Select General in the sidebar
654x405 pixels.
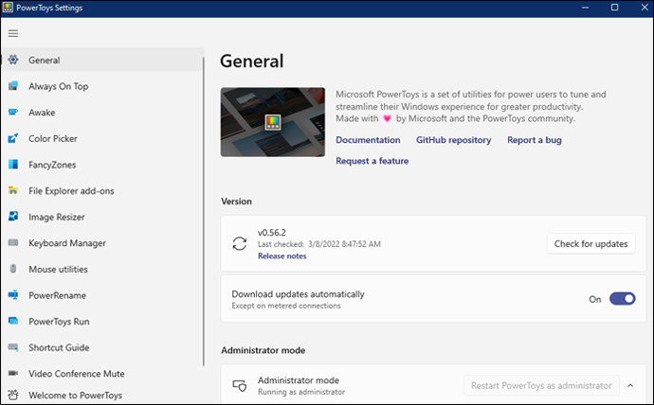(x=102, y=60)
